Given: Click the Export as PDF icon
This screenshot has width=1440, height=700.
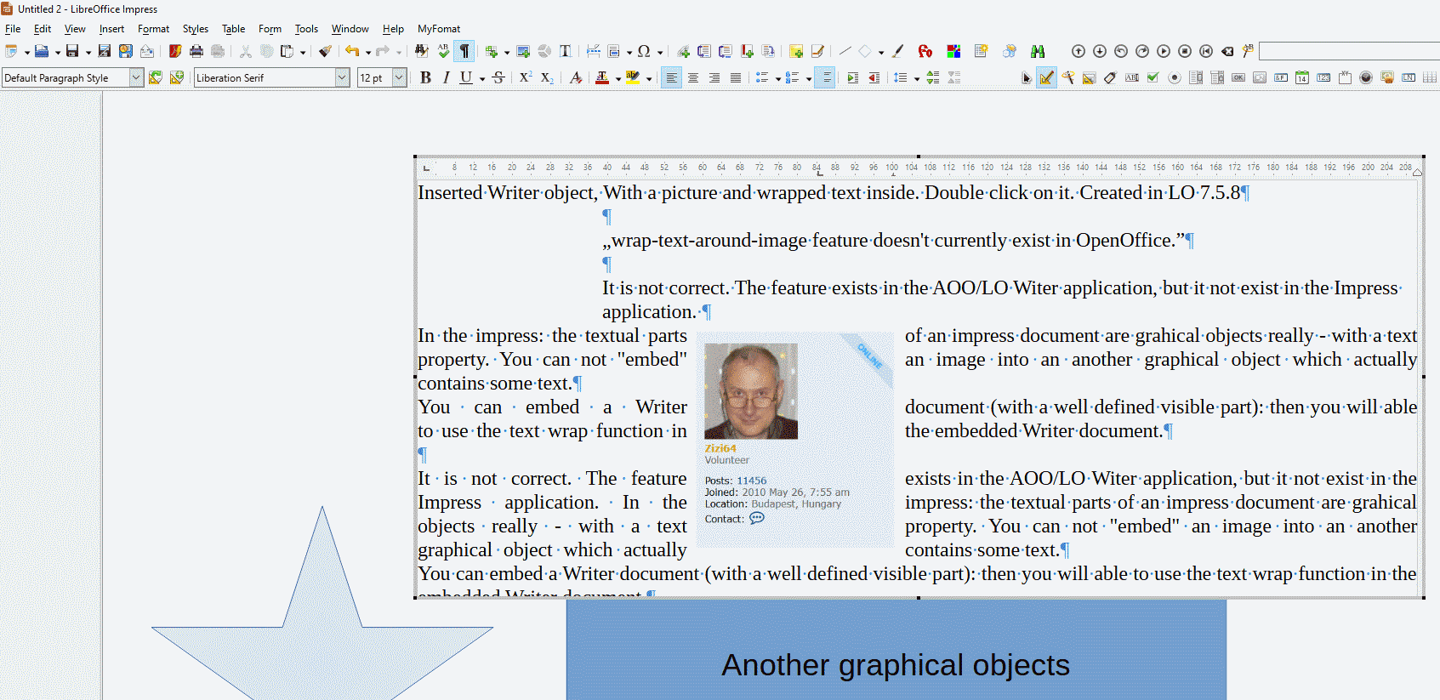Looking at the screenshot, I should pos(175,51).
